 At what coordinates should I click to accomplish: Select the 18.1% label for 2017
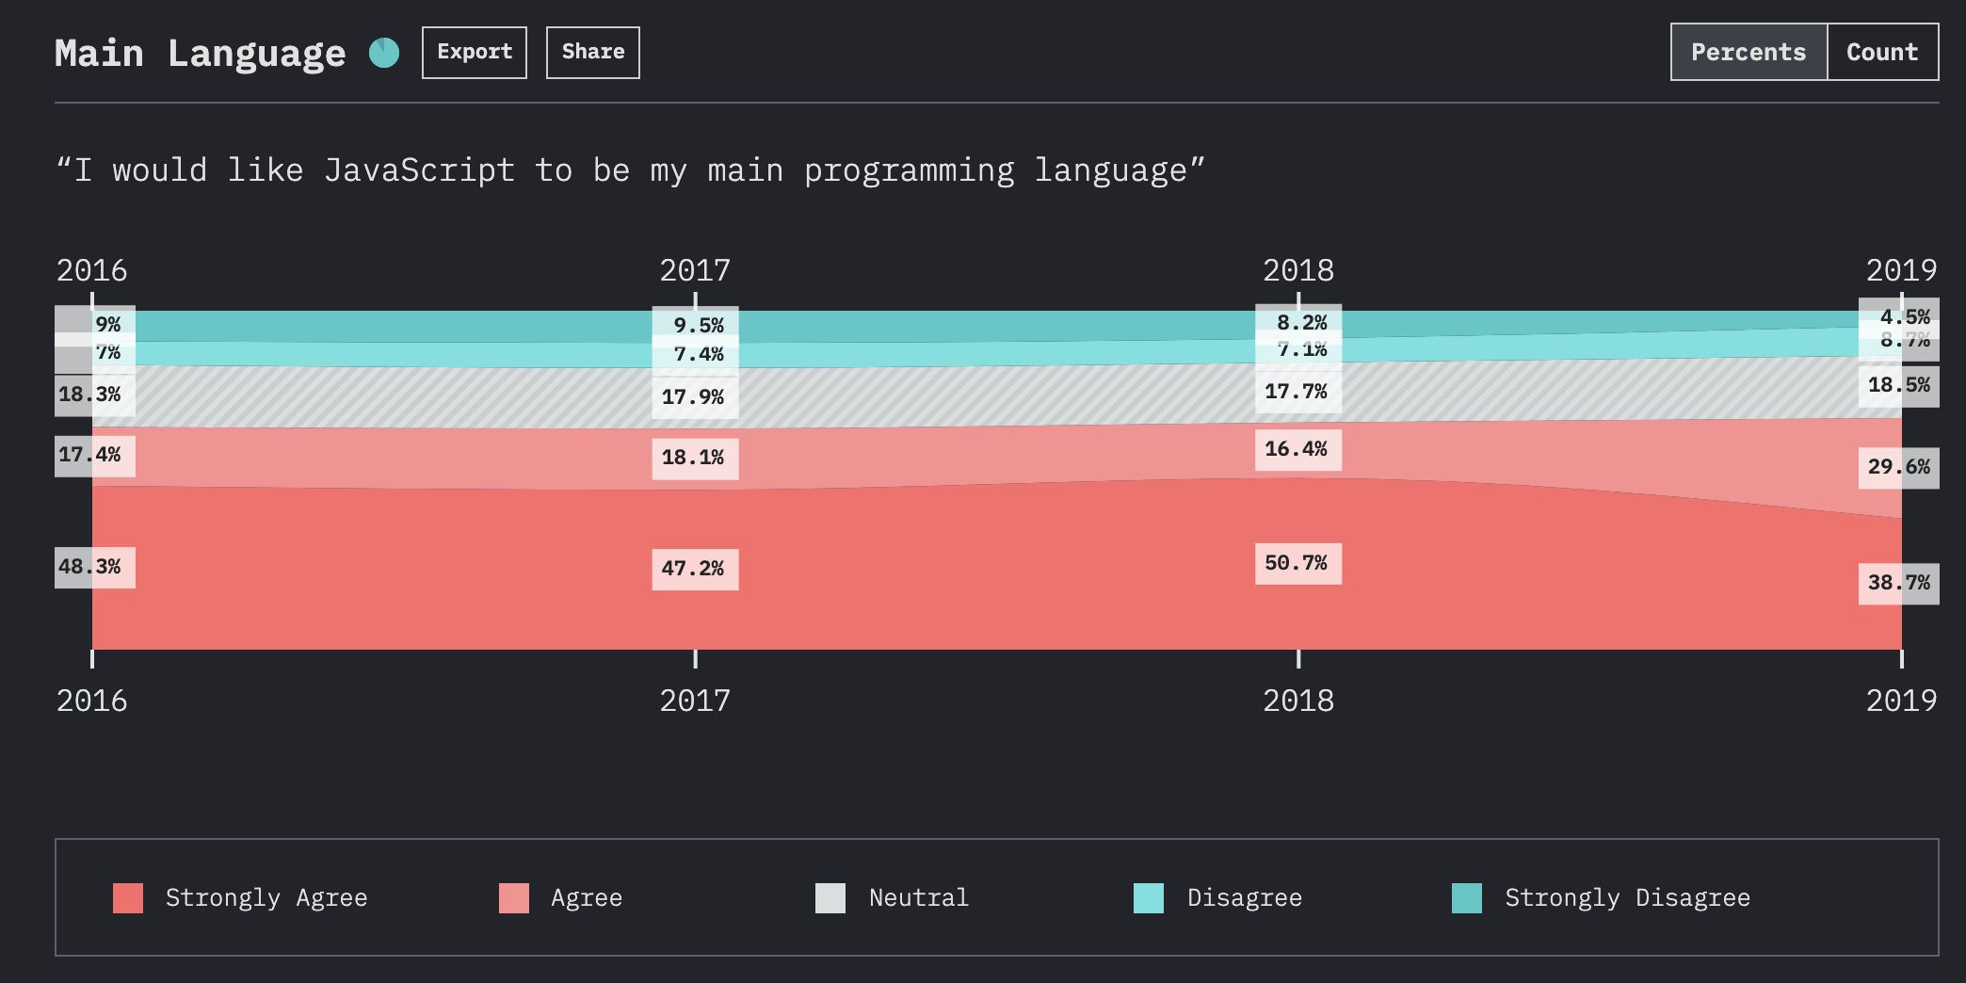pos(695,459)
